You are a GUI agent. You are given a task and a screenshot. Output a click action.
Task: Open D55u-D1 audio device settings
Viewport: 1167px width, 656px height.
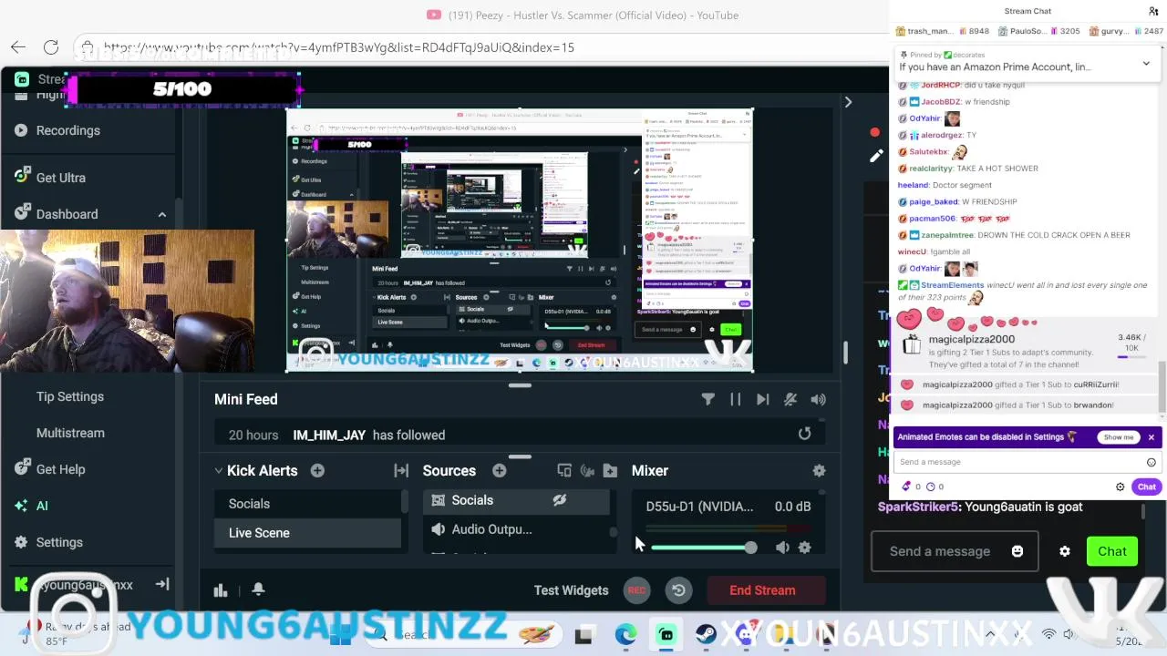click(804, 548)
